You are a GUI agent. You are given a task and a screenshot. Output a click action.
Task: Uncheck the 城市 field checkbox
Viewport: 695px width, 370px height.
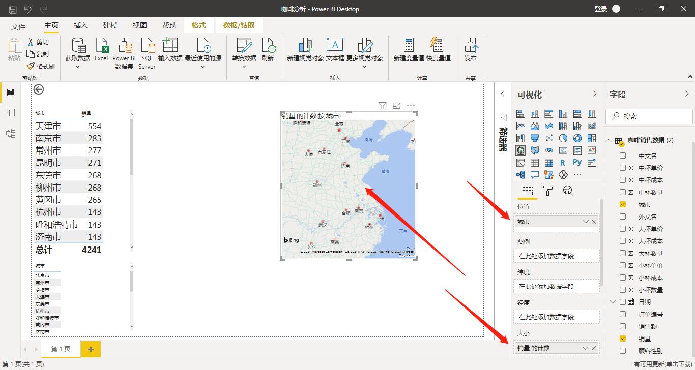click(623, 204)
